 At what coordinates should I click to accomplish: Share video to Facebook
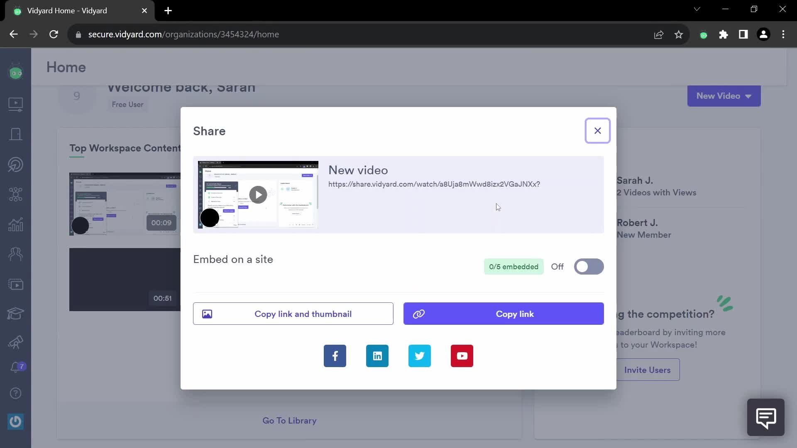click(335, 356)
